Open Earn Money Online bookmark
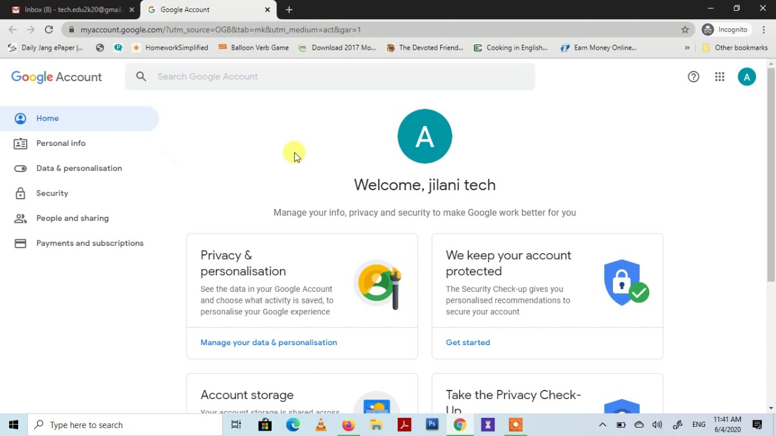Screen dimensions: 776x436 (x=598, y=48)
